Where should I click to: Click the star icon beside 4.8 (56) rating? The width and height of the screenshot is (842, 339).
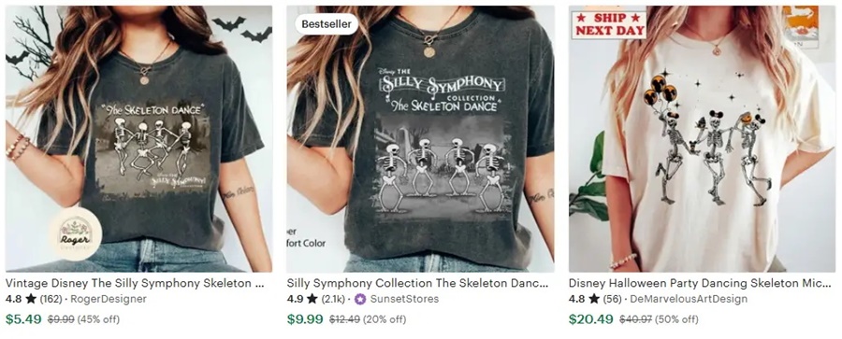[594, 299]
